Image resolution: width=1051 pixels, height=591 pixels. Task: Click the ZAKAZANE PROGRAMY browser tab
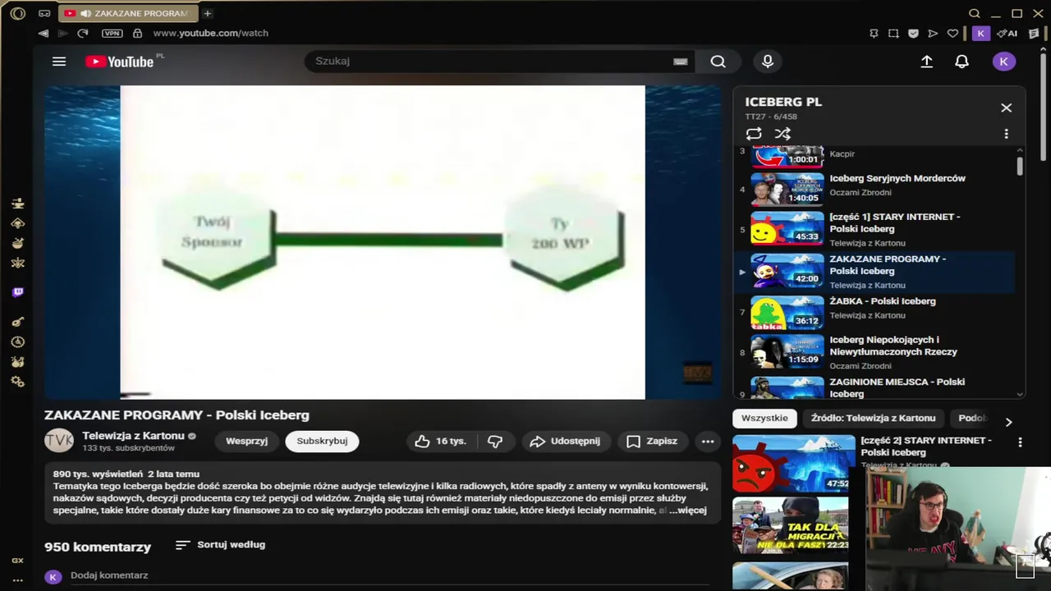click(x=130, y=13)
